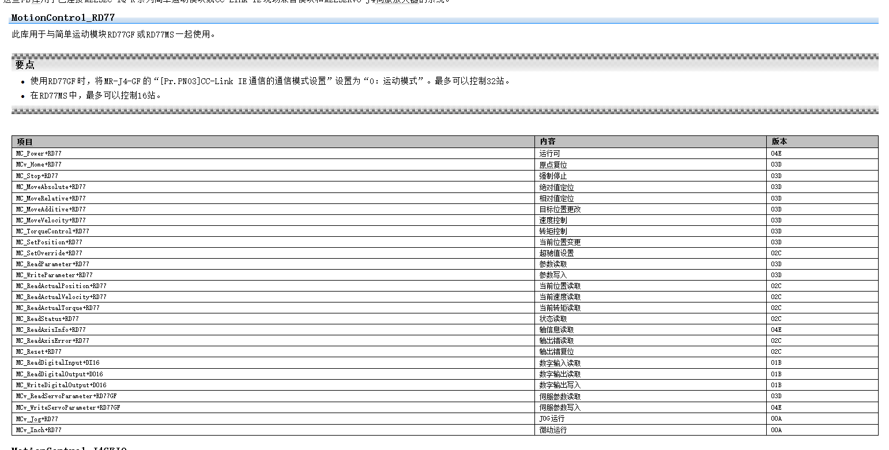Click the 要点 notes heading

pyautogui.click(x=25, y=65)
